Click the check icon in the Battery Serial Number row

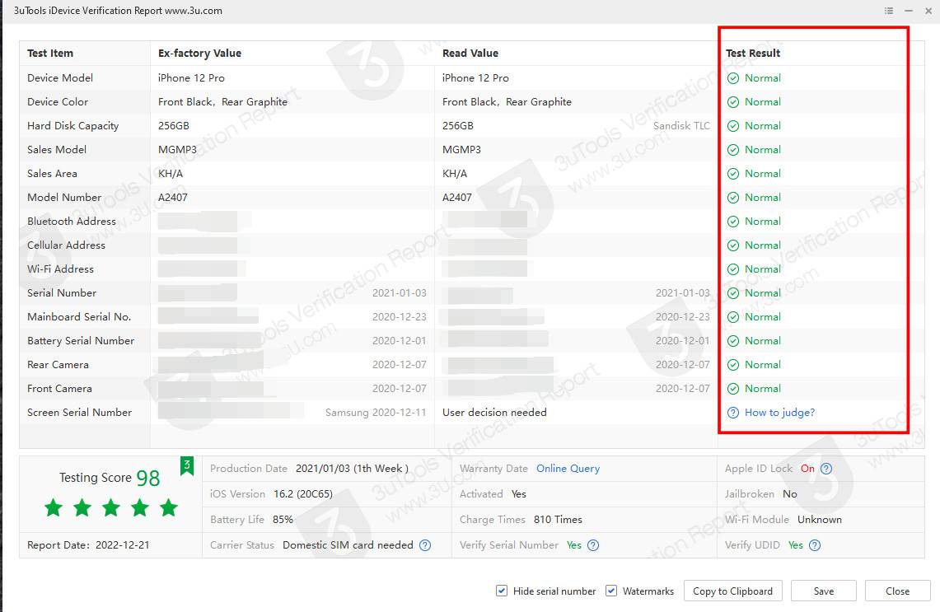click(732, 341)
